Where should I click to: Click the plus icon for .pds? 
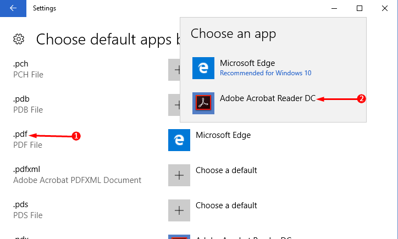(x=179, y=210)
